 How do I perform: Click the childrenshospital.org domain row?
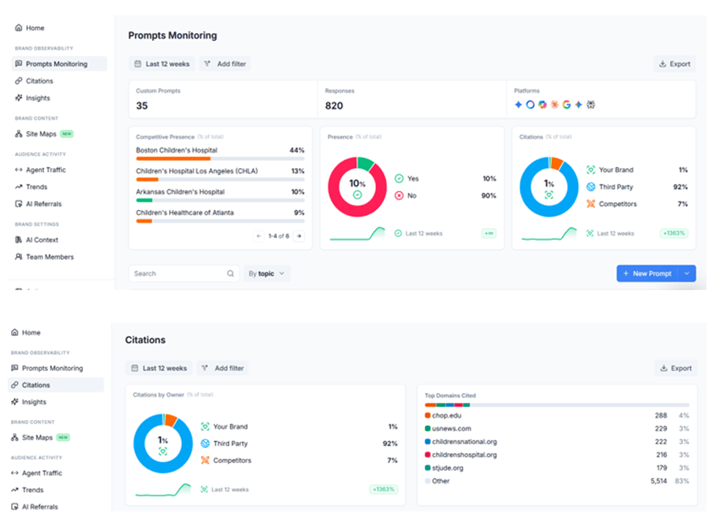tap(557, 454)
